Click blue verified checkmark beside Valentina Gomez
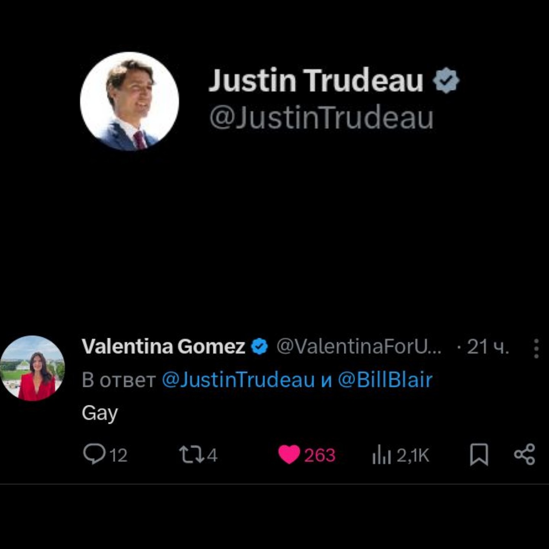Image resolution: width=549 pixels, height=549 pixels. click(x=260, y=347)
